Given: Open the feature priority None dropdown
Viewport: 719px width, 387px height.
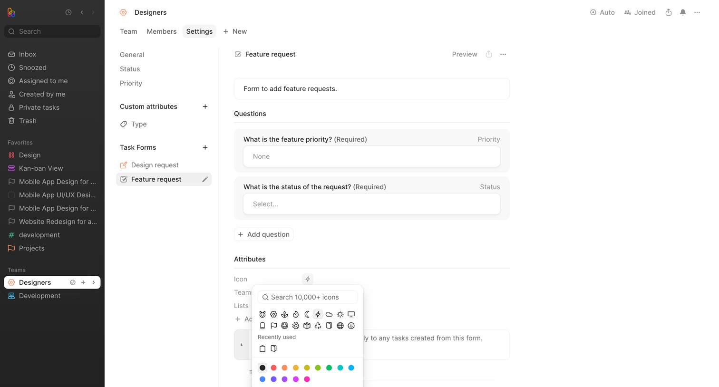Looking at the screenshot, I should [x=372, y=156].
